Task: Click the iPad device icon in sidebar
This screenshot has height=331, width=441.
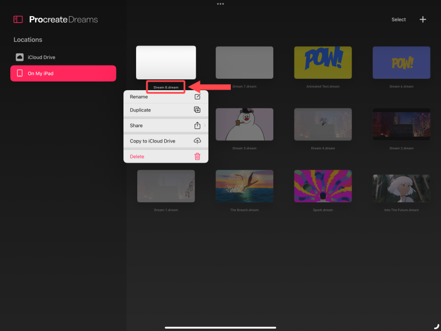Action: 20,74
